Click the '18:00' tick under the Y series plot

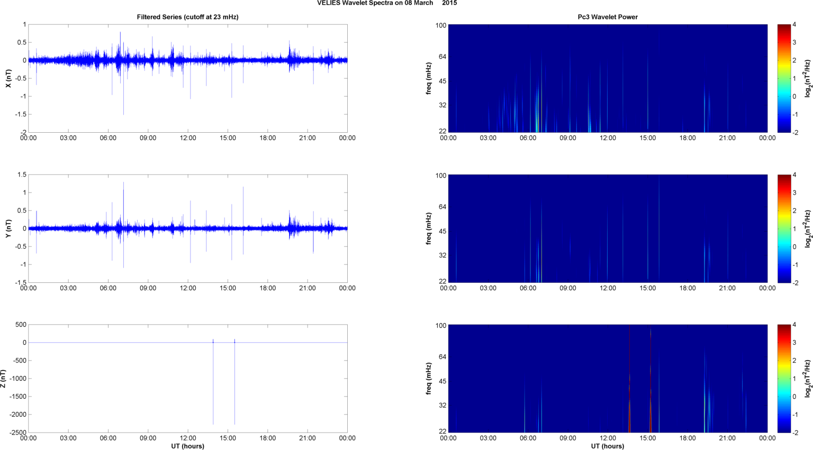[x=268, y=288]
